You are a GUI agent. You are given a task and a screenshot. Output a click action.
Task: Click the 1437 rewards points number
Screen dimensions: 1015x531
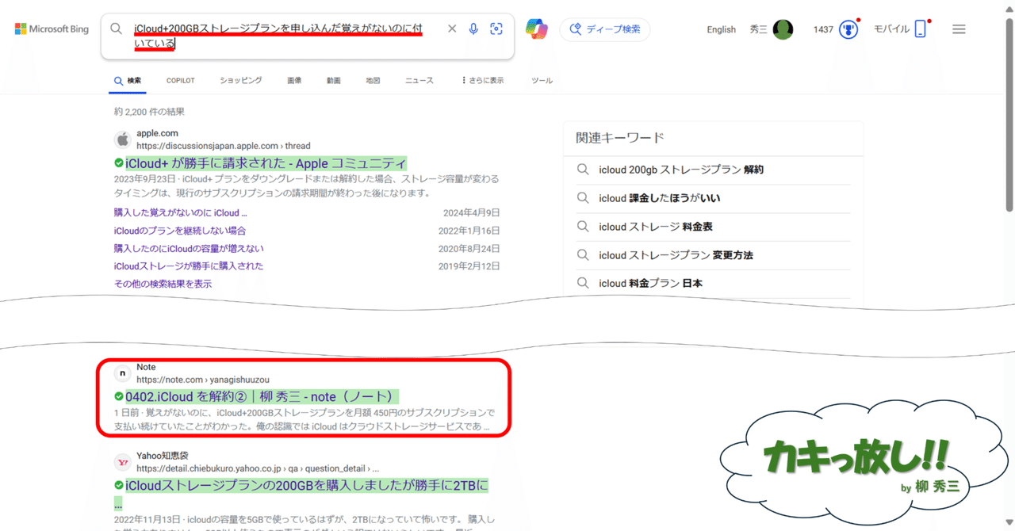click(x=823, y=29)
